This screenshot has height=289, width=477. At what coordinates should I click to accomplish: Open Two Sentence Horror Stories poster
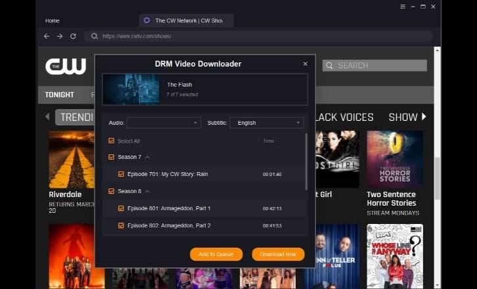[x=395, y=160]
